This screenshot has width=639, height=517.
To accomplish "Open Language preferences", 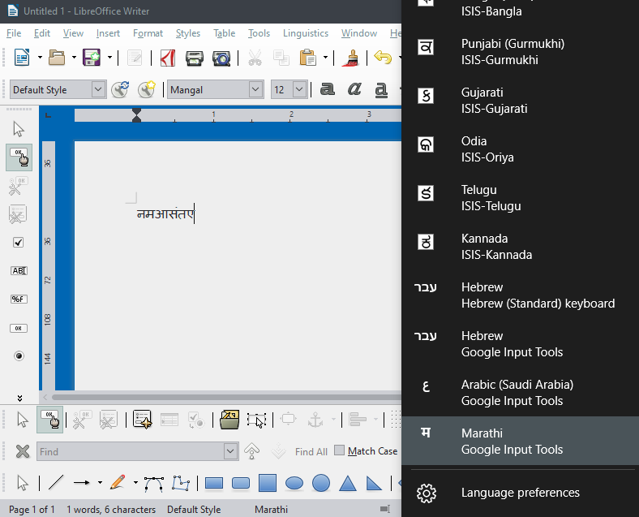I will [520, 493].
